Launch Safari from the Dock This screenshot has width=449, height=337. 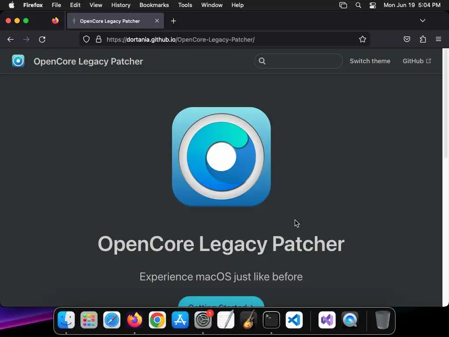coord(112,320)
